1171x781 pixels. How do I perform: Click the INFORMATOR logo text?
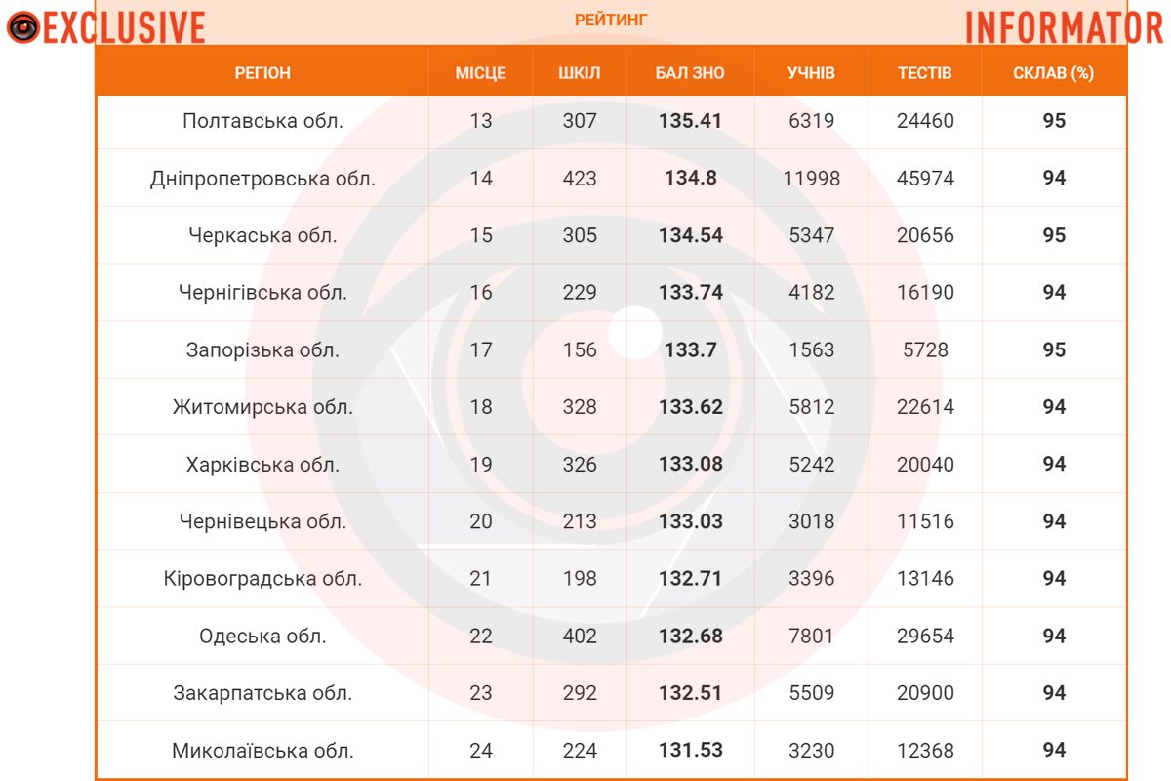pyautogui.click(x=1065, y=28)
